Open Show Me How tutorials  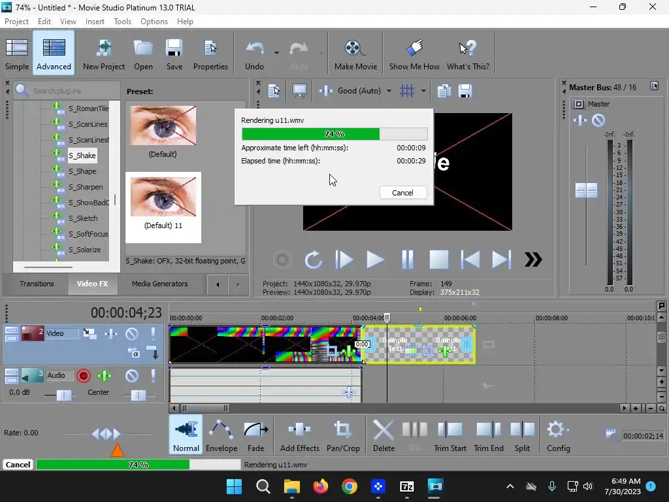tap(414, 53)
